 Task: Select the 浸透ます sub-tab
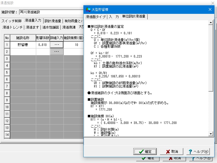pyautogui.click(x=32, y=27)
